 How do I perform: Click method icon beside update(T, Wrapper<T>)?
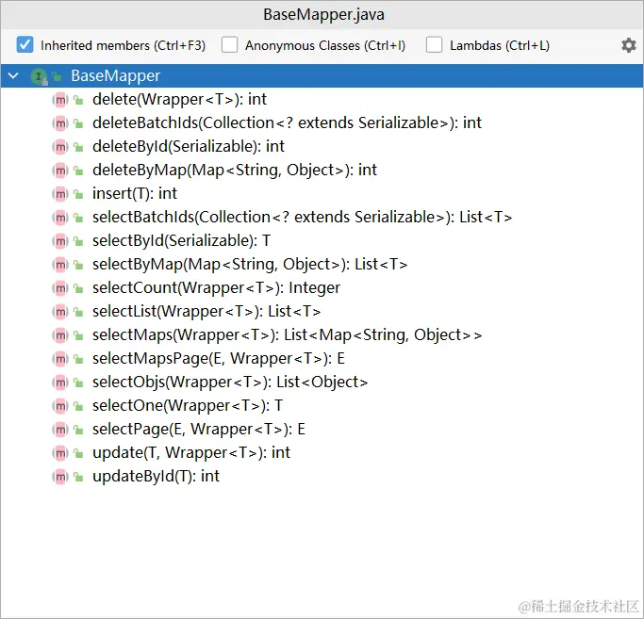click(x=60, y=453)
